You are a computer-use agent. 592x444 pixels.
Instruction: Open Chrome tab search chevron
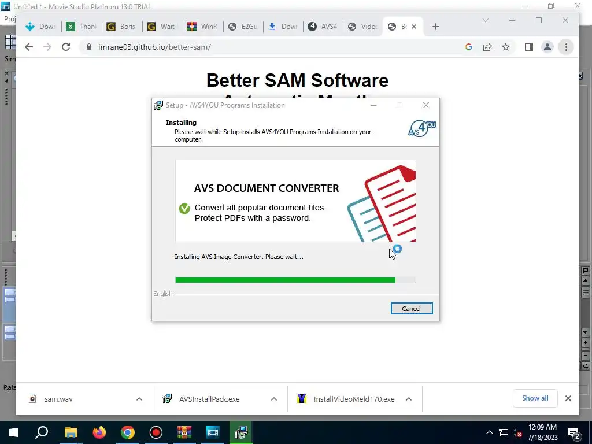(486, 20)
